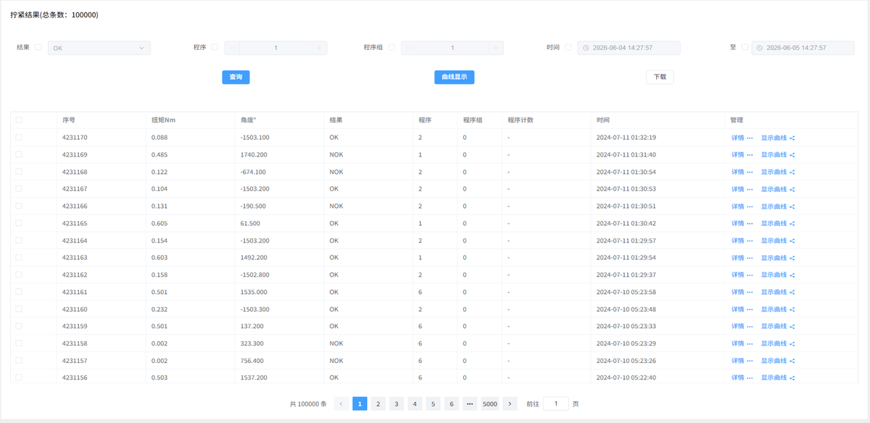Screen dimensions: 870x423
Task: Enable the 程序 filter checkbox
Action: (215, 48)
